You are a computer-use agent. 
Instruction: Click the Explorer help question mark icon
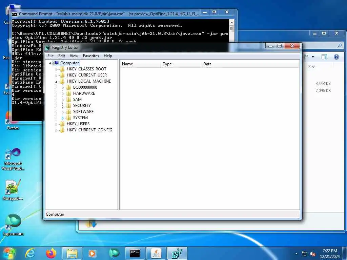(336, 57)
